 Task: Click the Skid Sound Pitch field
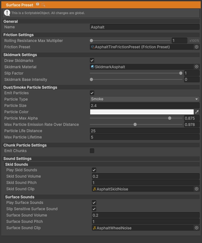146,183
